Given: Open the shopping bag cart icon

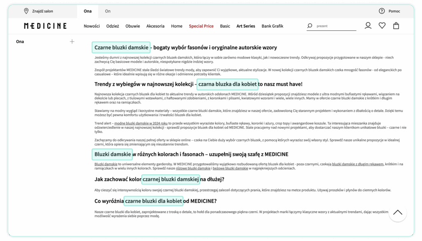Looking at the screenshot, I should tap(396, 25).
